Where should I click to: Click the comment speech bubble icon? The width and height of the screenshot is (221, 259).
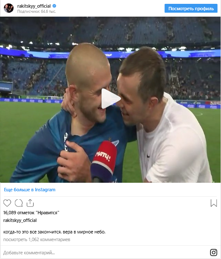pos(19,203)
